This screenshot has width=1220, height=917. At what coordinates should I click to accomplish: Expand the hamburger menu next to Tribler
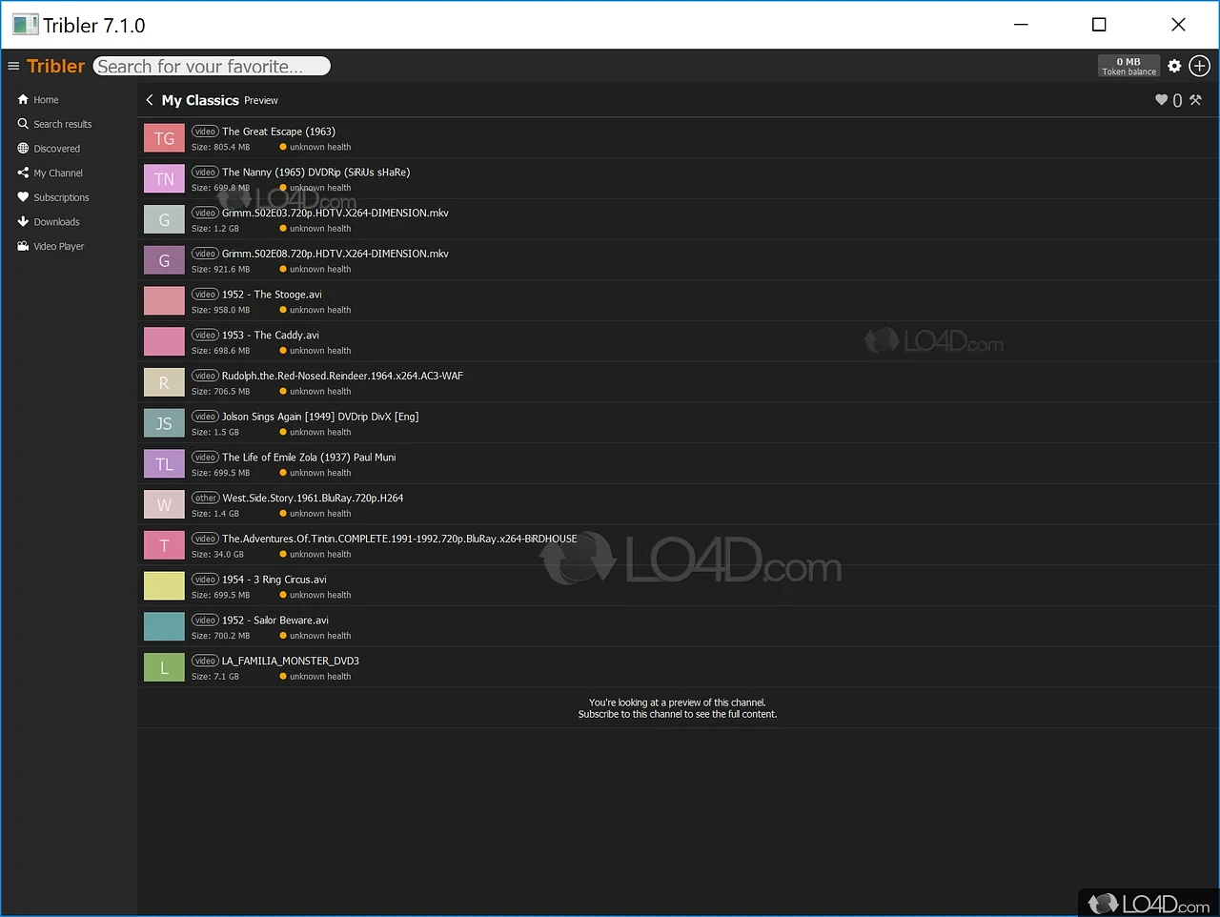pos(13,66)
